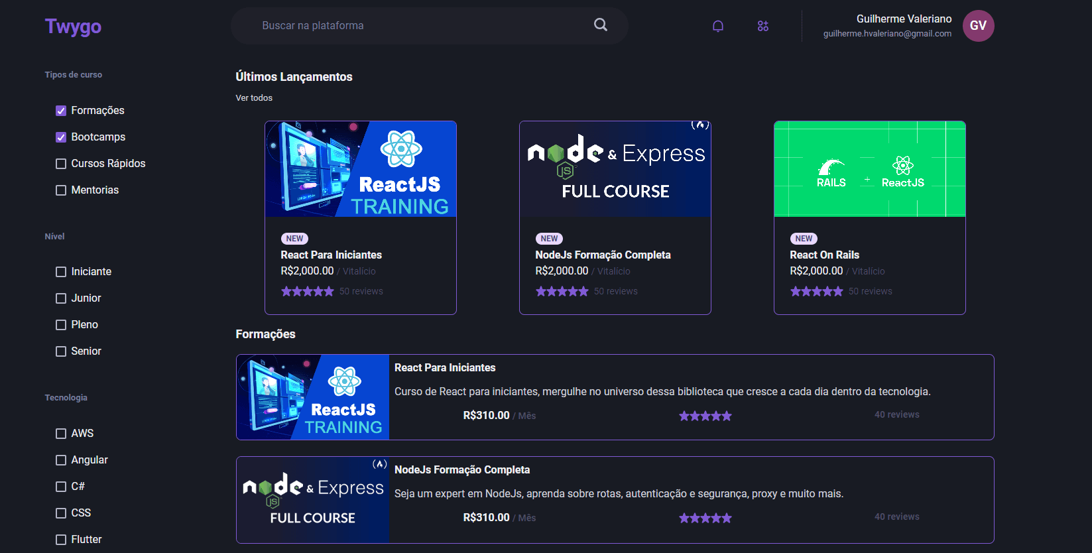Image resolution: width=1092 pixels, height=553 pixels.
Task: Click the Twygo logo
Action: coord(73,26)
